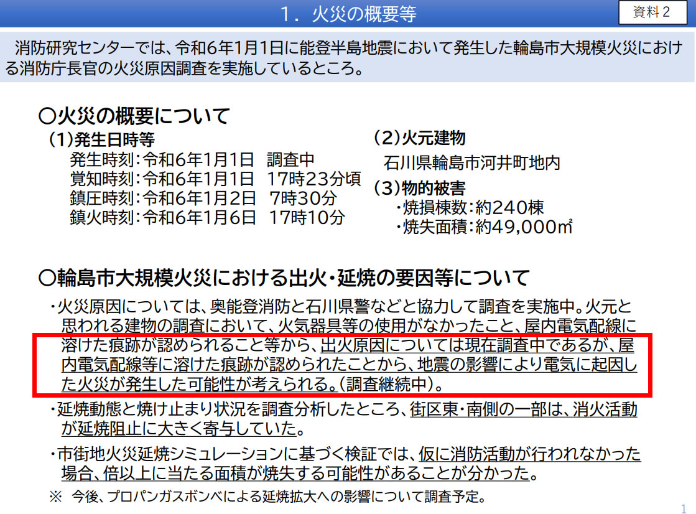Click heading '○輪島市大規模火災における出火・延焼の要因等について'

pyautogui.click(x=284, y=278)
